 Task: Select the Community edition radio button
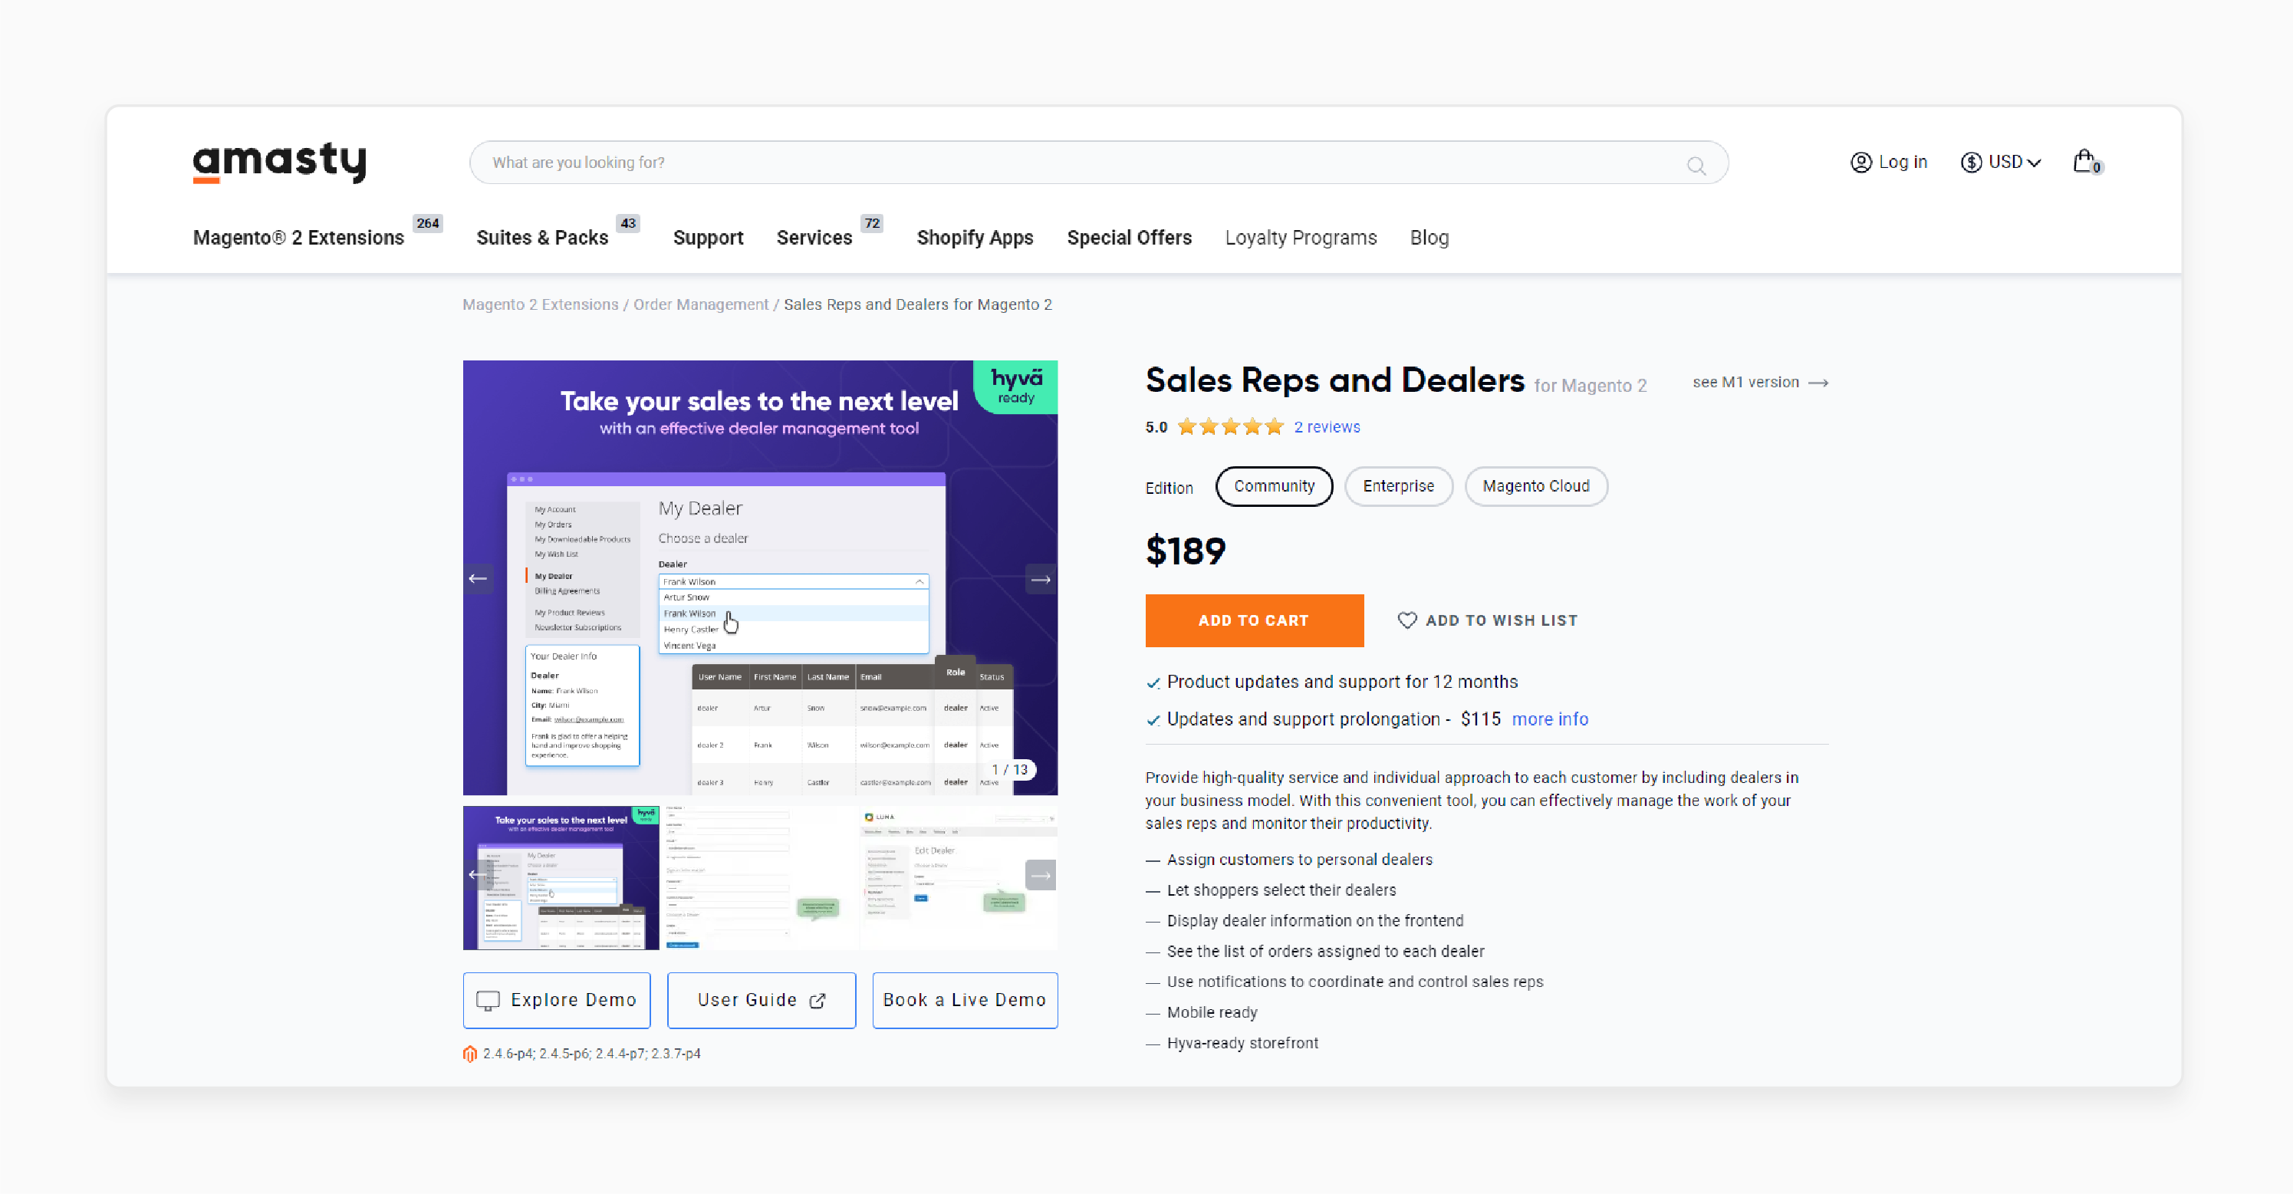point(1272,485)
